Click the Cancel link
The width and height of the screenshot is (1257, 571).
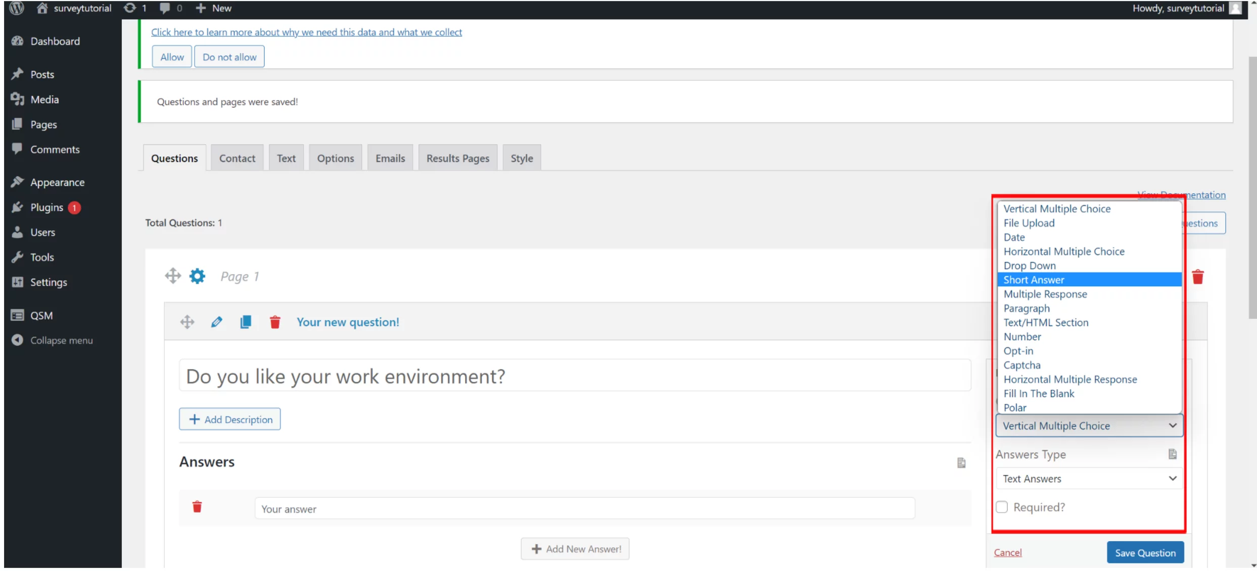pyautogui.click(x=1008, y=552)
